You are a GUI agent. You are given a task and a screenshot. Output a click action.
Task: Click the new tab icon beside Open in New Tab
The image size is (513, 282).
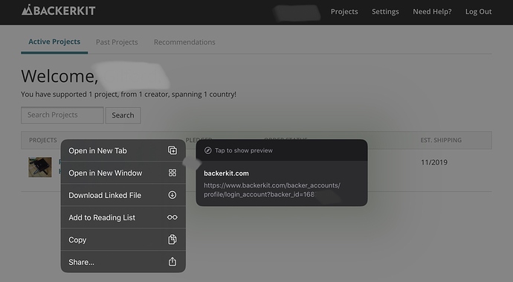(x=172, y=150)
